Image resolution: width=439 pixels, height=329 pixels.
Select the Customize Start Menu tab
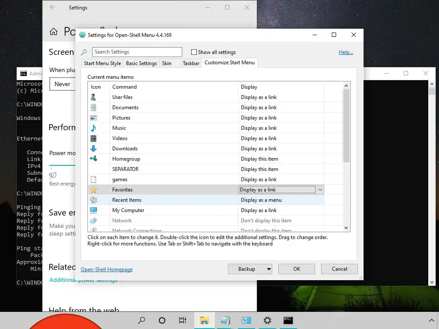pyautogui.click(x=230, y=63)
